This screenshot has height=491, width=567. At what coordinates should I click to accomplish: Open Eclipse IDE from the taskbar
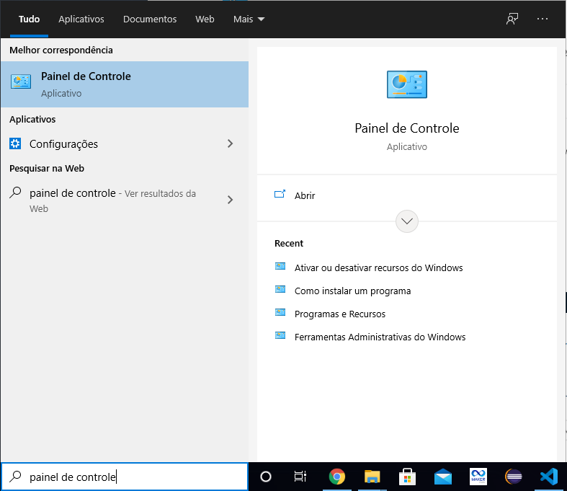(514, 477)
